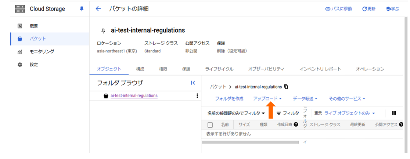410x159 pixels.
Task: Toggle the select-all checkbox in table header
Action: 210,125
